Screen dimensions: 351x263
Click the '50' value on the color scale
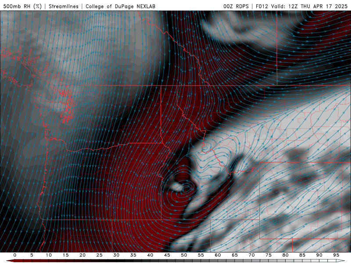184,255
